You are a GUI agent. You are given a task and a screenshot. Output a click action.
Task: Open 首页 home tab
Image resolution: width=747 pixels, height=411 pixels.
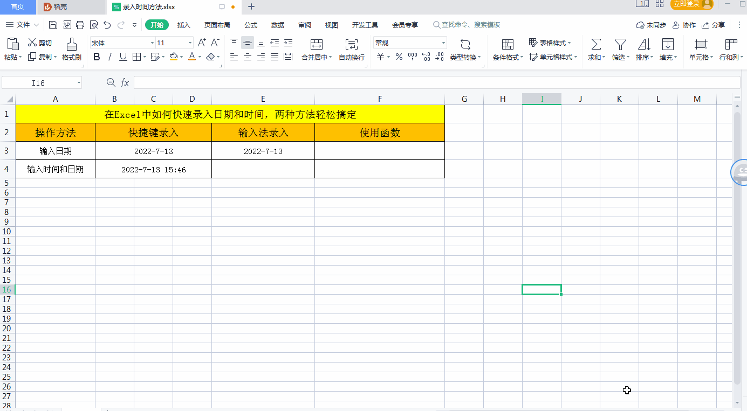pyautogui.click(x=17, y=7)
